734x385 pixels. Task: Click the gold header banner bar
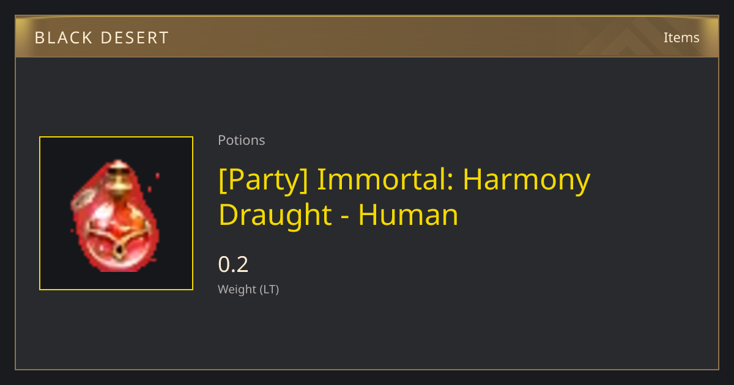click(x=367, y=37)
